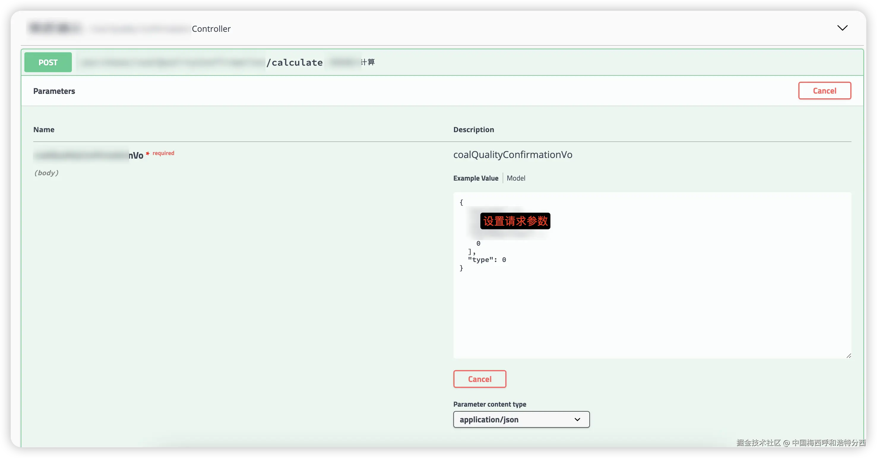Click the Controller tag title

211,29
